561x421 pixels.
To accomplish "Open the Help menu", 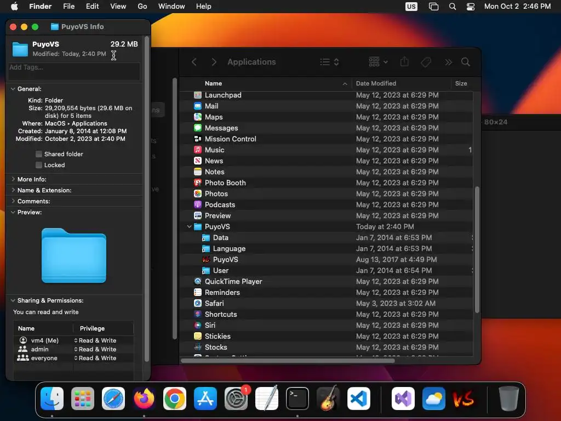I will (204, 7).
